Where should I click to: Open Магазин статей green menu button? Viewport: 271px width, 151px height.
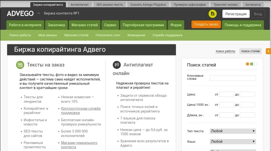click(85, 25)
